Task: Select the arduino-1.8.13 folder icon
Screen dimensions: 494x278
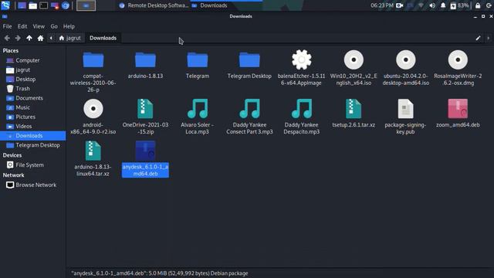Action: (x=145, y=60)
